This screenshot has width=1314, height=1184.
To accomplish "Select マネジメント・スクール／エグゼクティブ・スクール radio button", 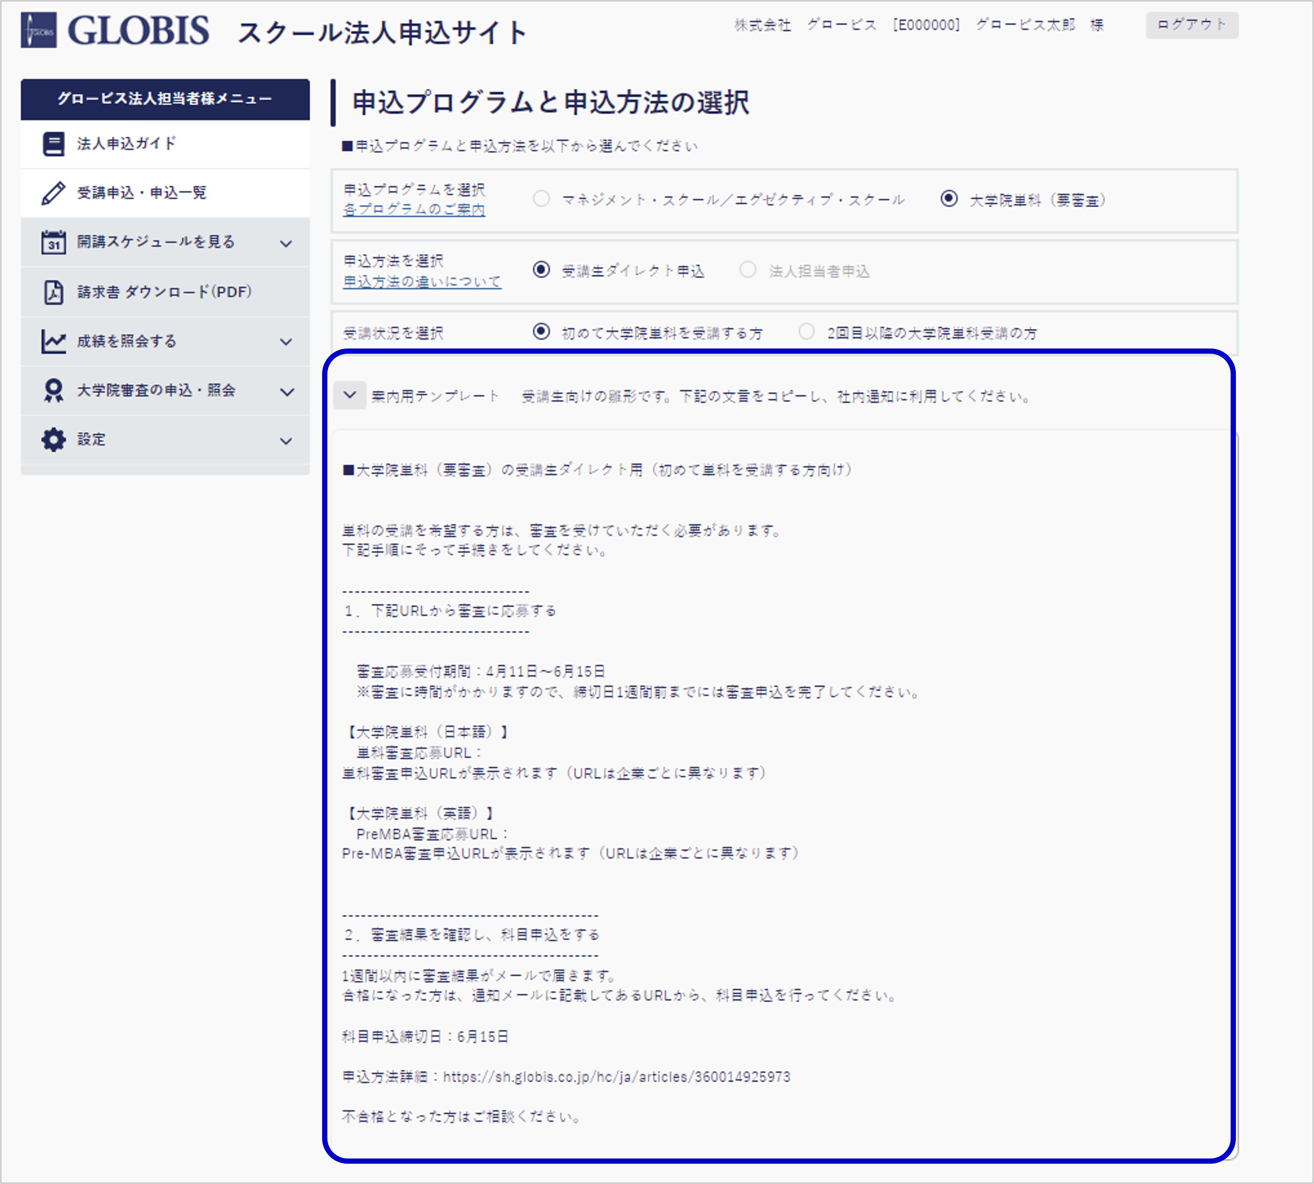I will 541,199.
